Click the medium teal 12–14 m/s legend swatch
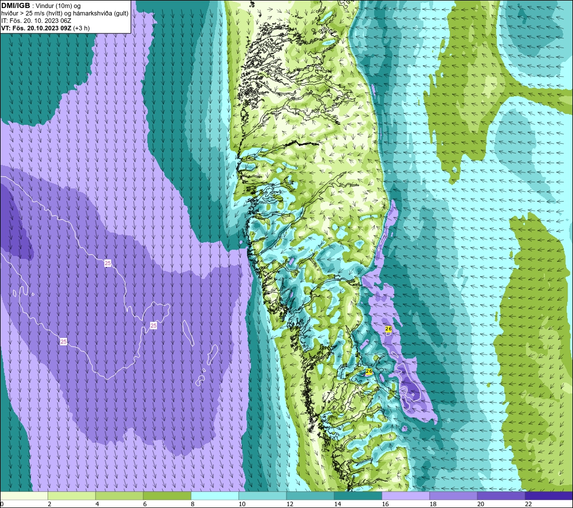Image resolution: width=573 pixels, height=508 pixels. point(310,495)
